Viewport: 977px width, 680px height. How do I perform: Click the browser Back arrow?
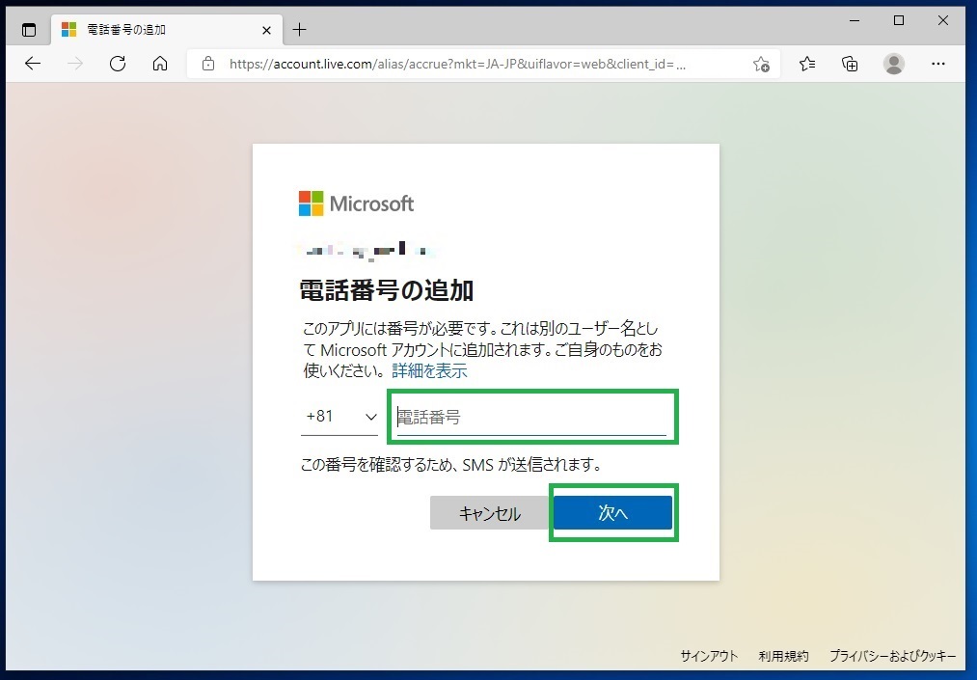pyautogui.click(x=33, y=64)
